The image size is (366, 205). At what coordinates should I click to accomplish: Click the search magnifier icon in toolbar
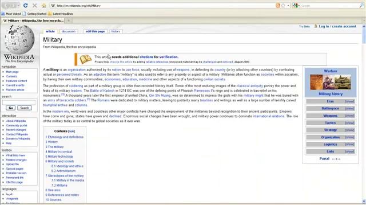point(361,6)
